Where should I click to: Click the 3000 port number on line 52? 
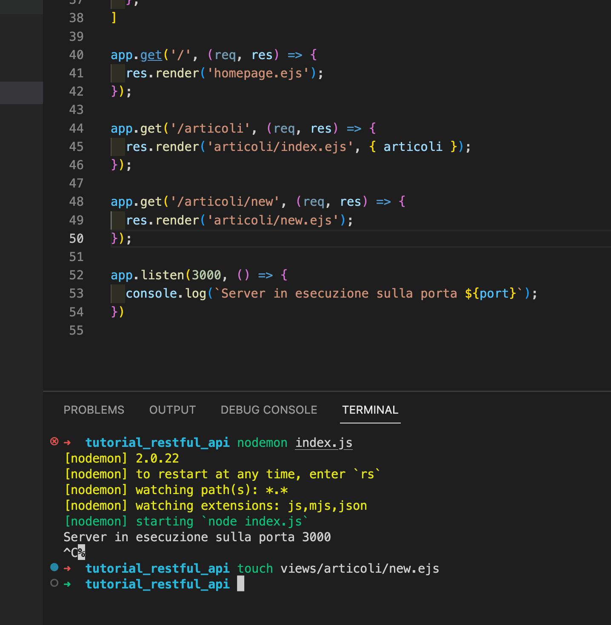pyautogui.click(x=206, y=275)
